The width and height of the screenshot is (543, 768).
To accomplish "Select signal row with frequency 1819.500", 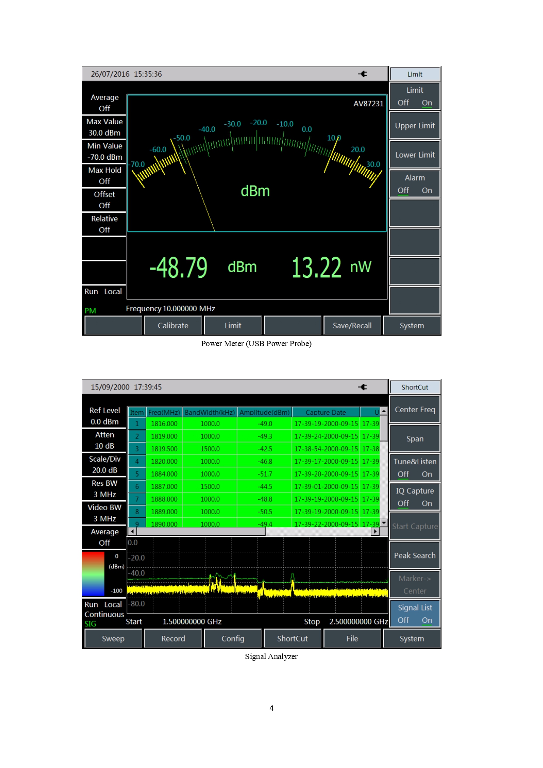I will point(254,449).
